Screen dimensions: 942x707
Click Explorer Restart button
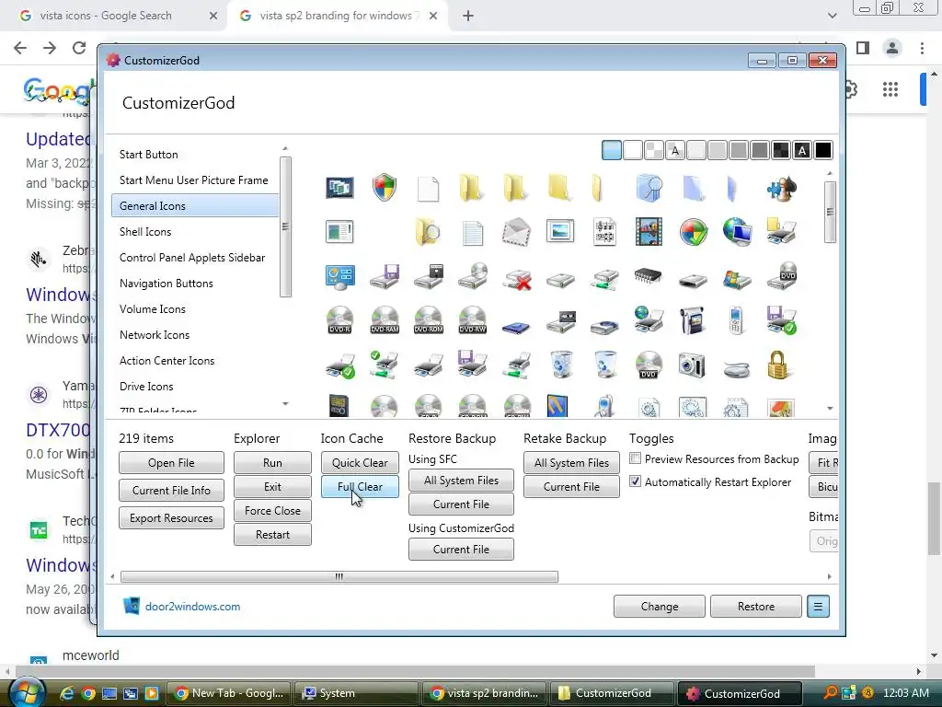pyautogui.click(x=272, y=535)
